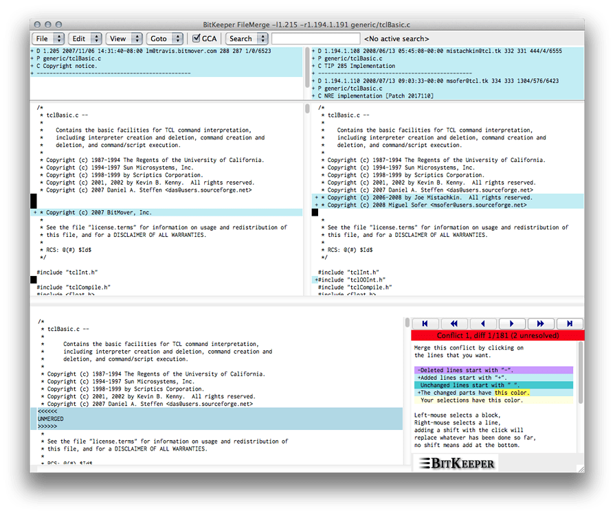Skip to next conflict via double-right-arrow button
The height and width of the screenshot is (515, 615).
point(541,323)
